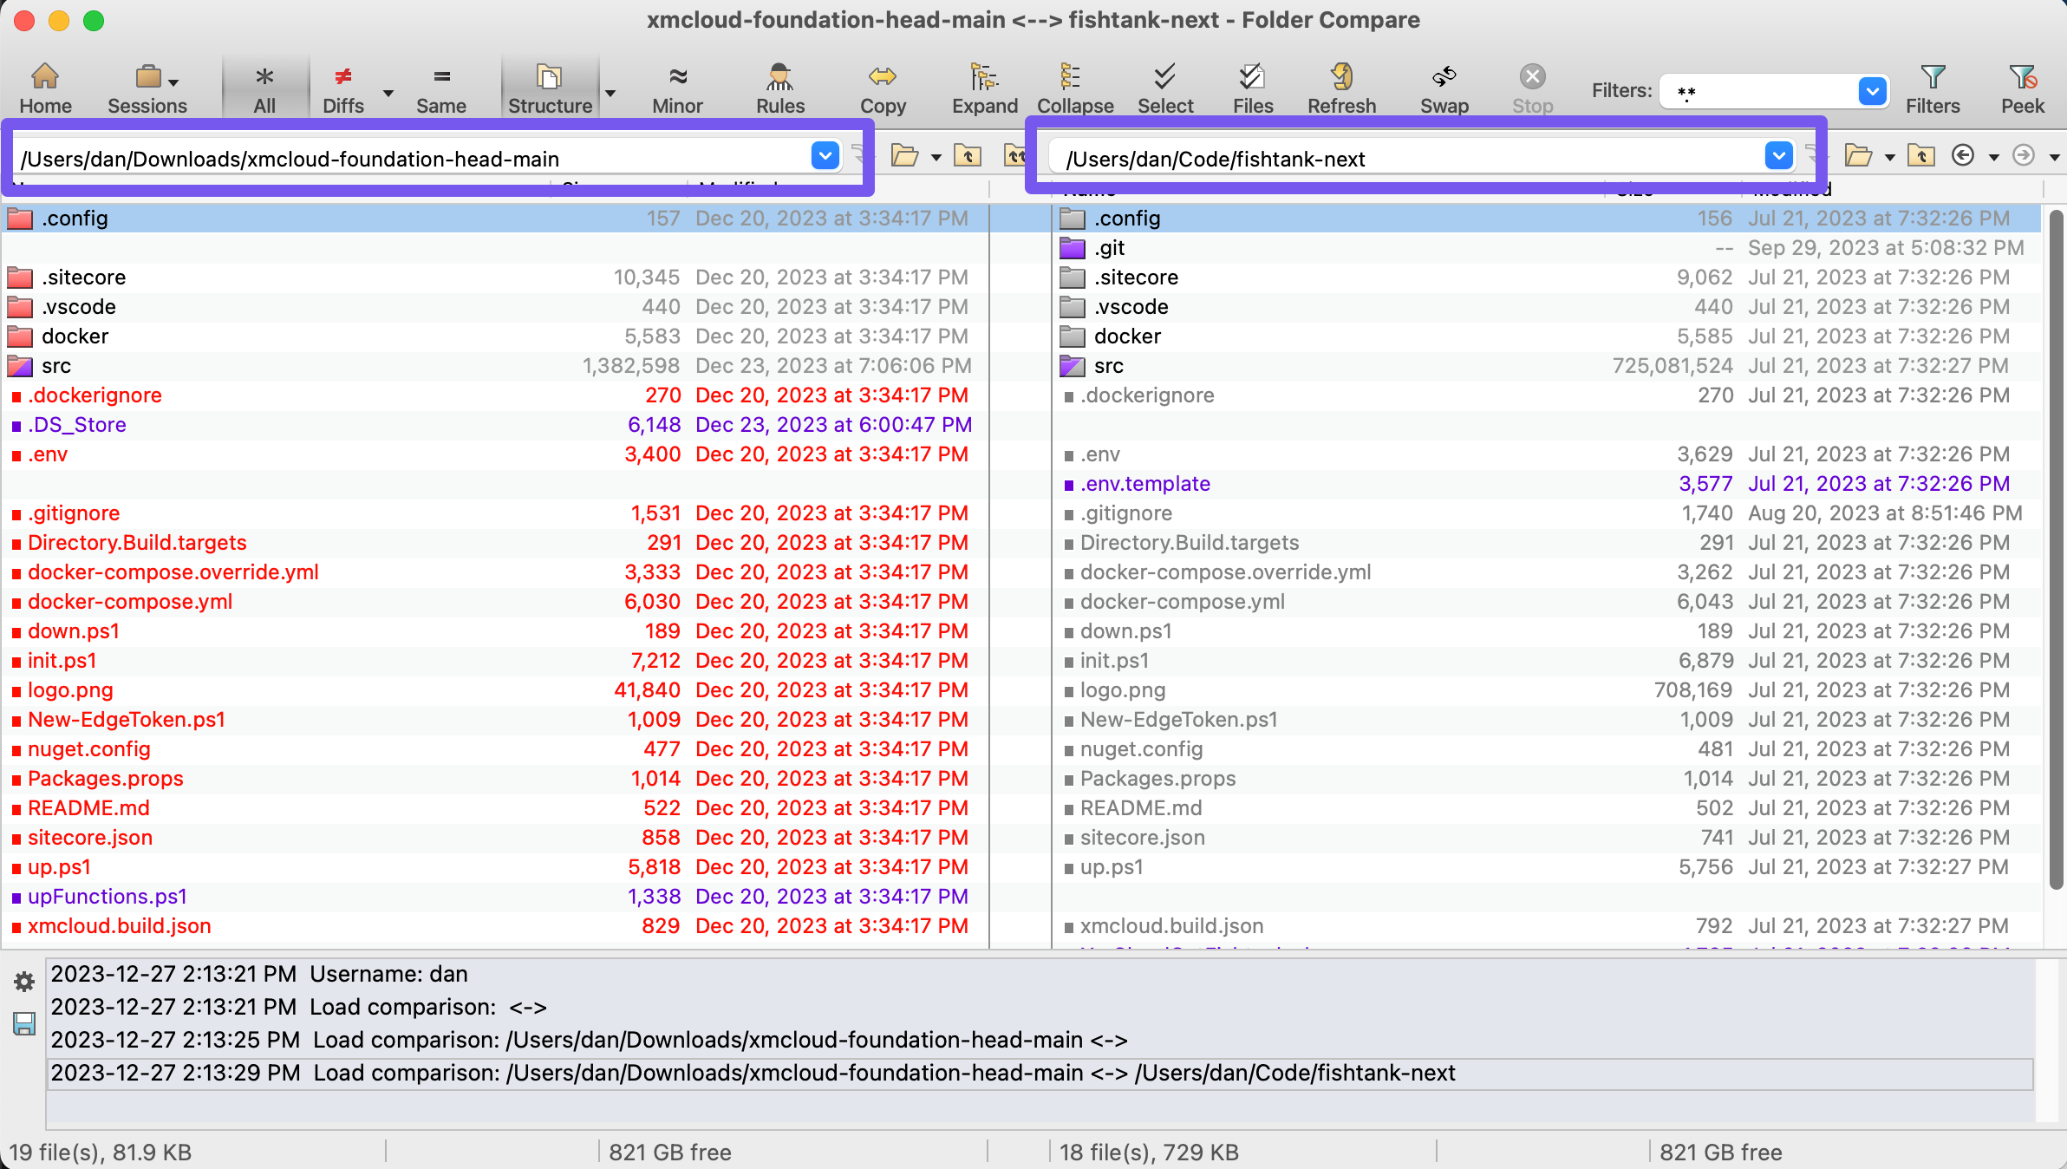Open the left browse folder dropdown arrow
Screen dimensions: 2067x1169
click(936, 157)
